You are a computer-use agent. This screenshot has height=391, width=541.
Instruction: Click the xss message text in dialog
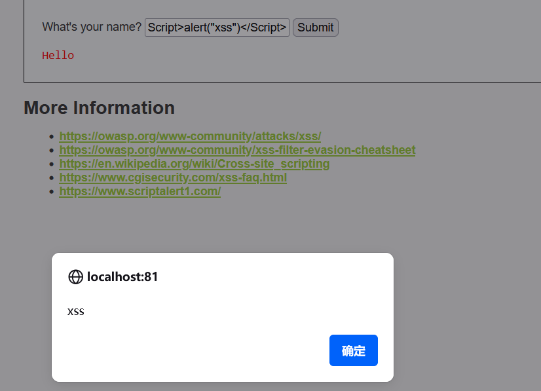pyautogui.click(x=75, y=312)
